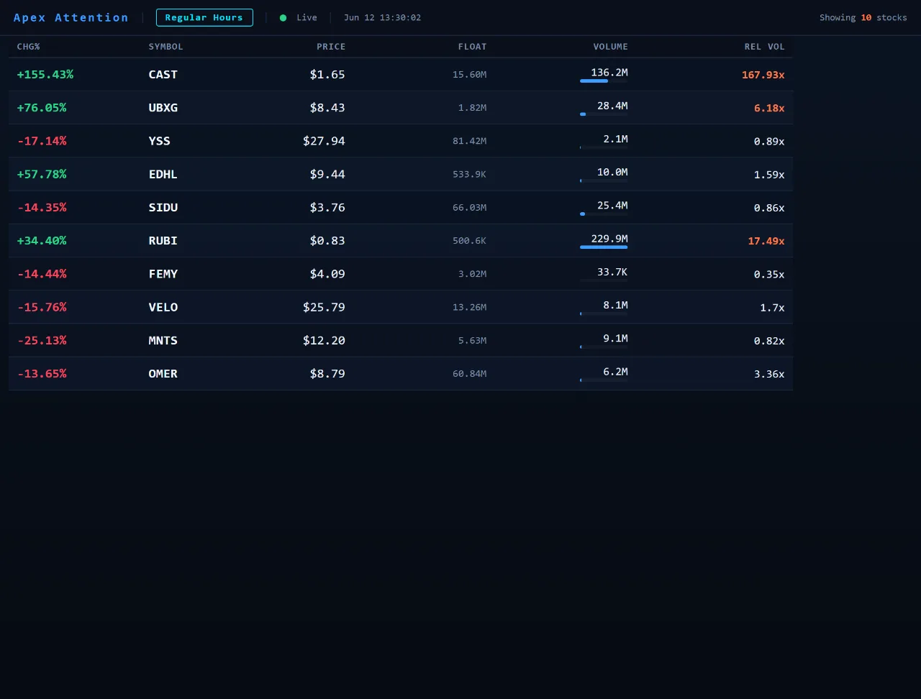Screen dimensions: 921x699
Task: Click the green Live status dot
Action: [283, 18]
